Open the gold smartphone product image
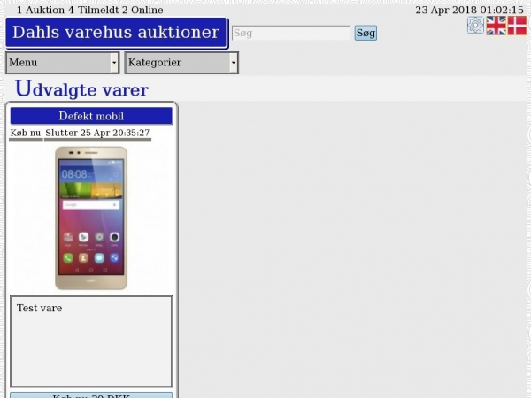This screenshot has width=531, height=398. click(91, 218)
